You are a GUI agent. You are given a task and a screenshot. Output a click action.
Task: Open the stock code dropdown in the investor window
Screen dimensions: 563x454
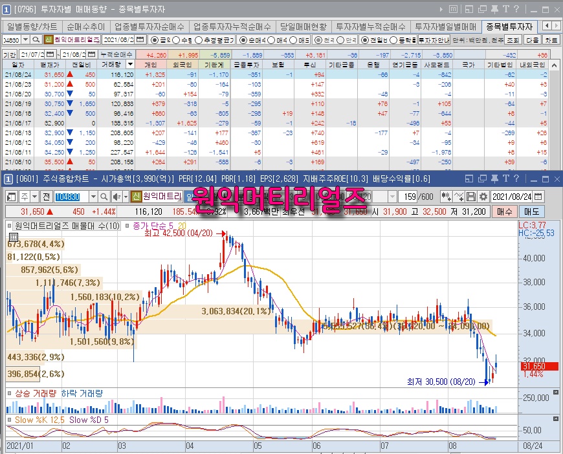tap(25, 39)
